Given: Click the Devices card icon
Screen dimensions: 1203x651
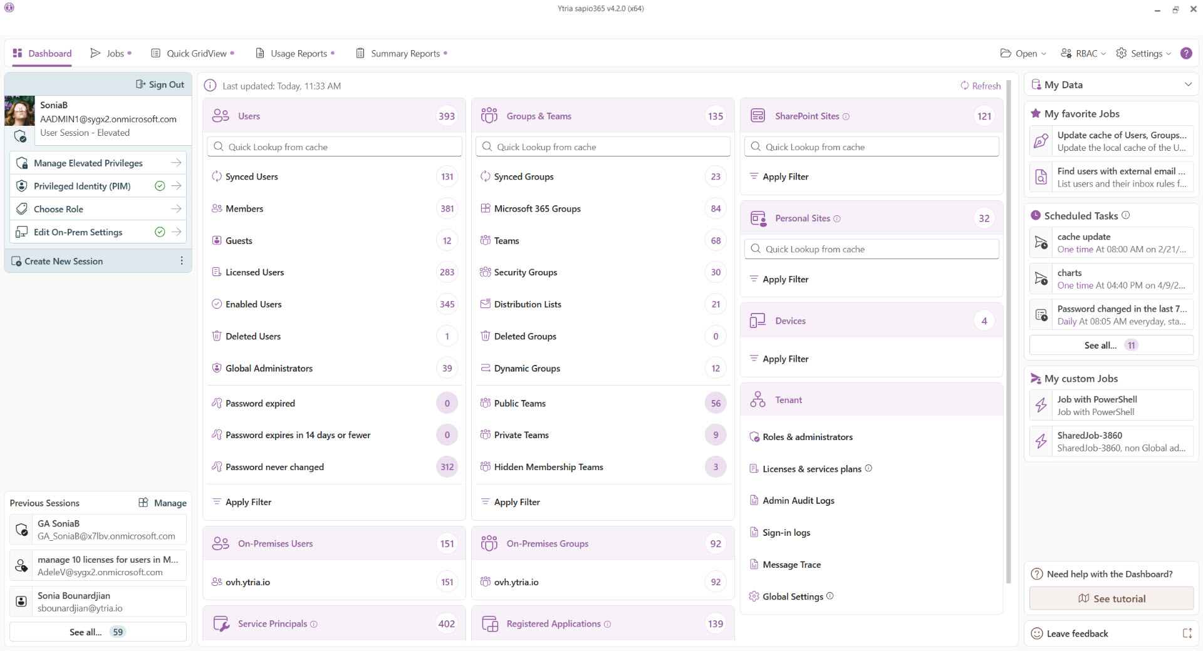Looking at the screenshot, I should (758, 320).
